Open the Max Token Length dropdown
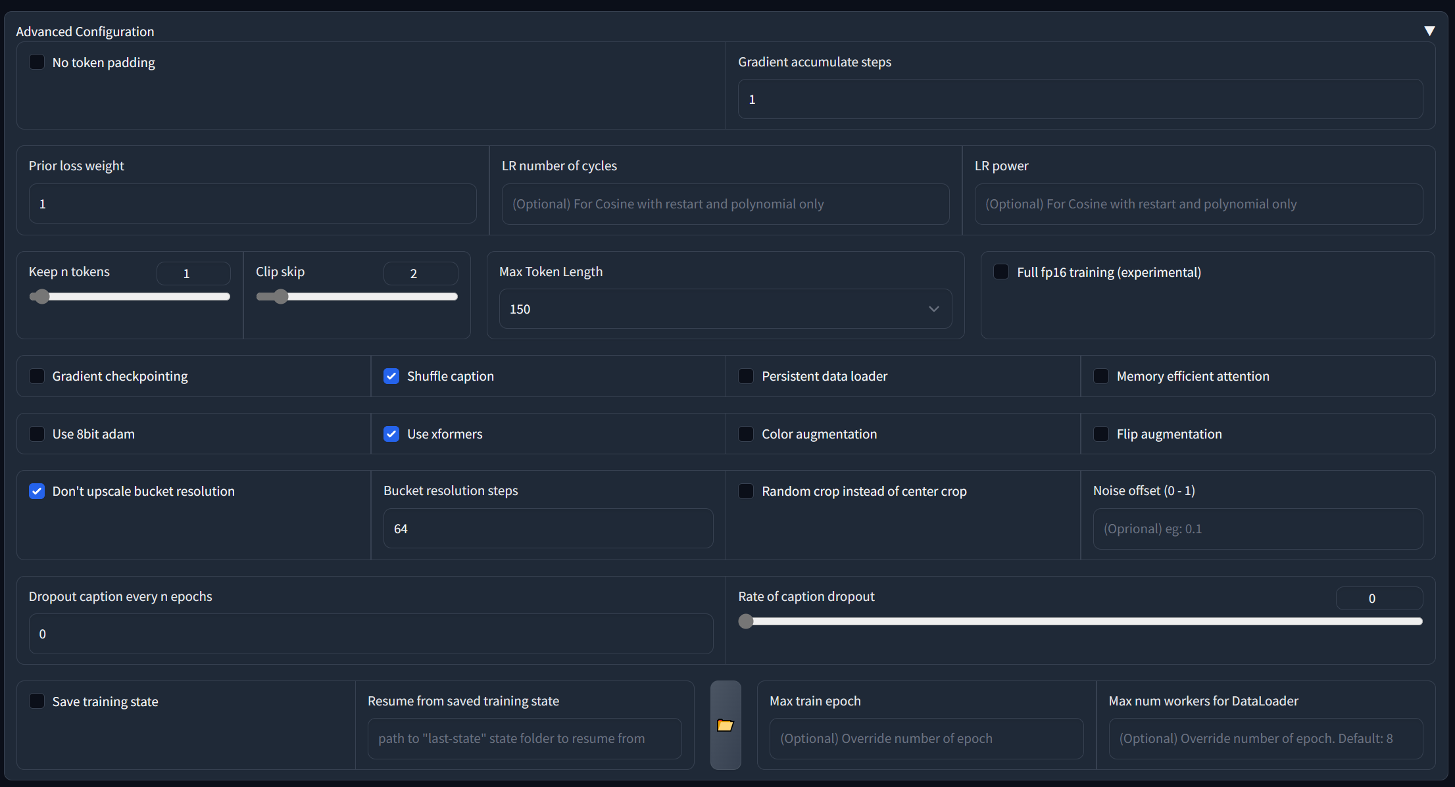This screenshot has width=1455, height=787. [x=725, y=309]
